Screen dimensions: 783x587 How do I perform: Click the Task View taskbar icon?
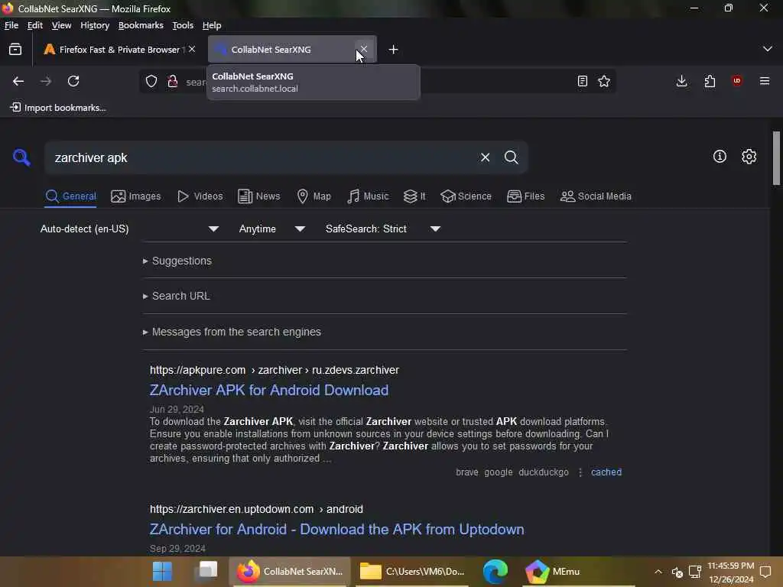tap(207, 570)
